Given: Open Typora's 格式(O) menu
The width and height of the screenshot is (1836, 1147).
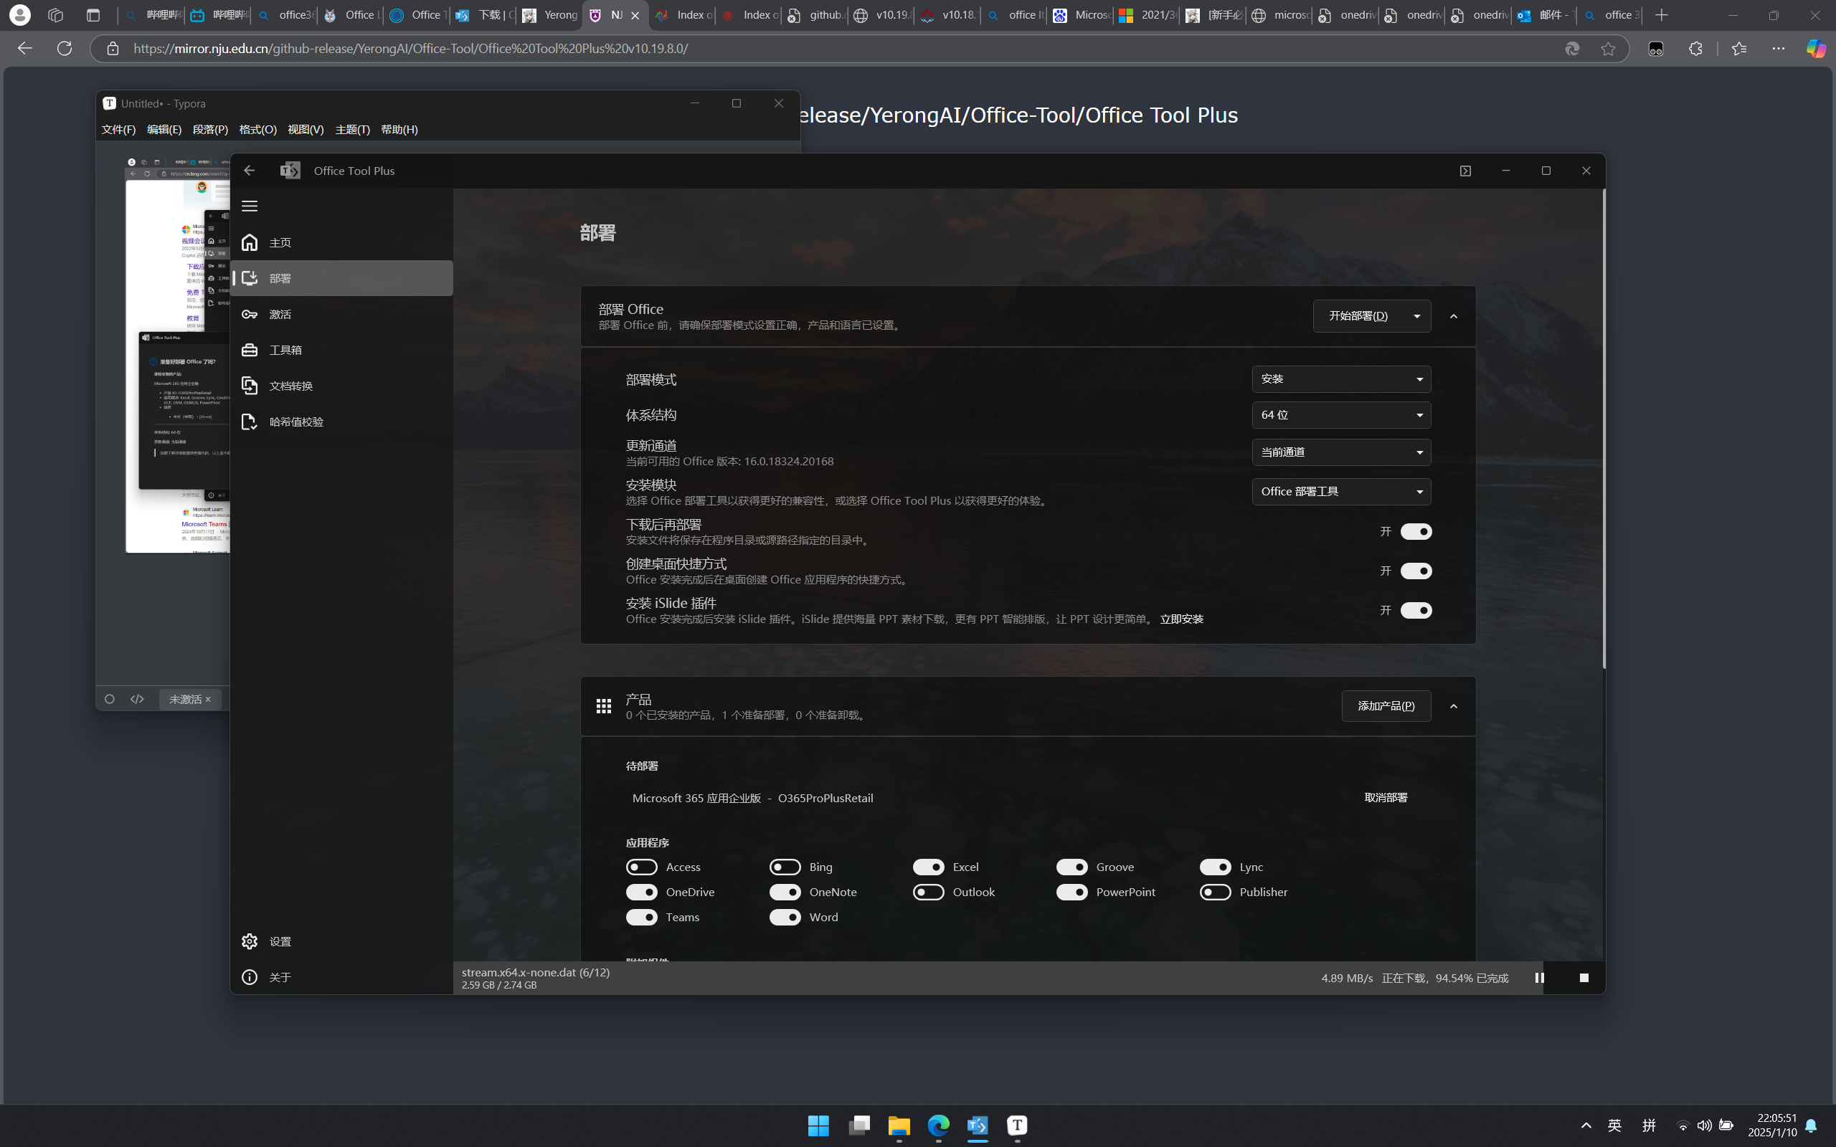Looking at the screenshot, I should pyautogui.click(x=258, y=130).
